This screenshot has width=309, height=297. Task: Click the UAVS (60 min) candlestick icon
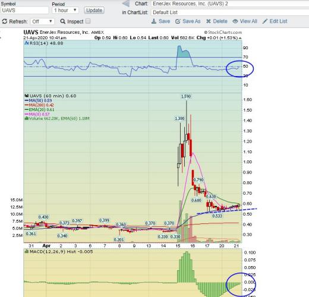[27, 96]
